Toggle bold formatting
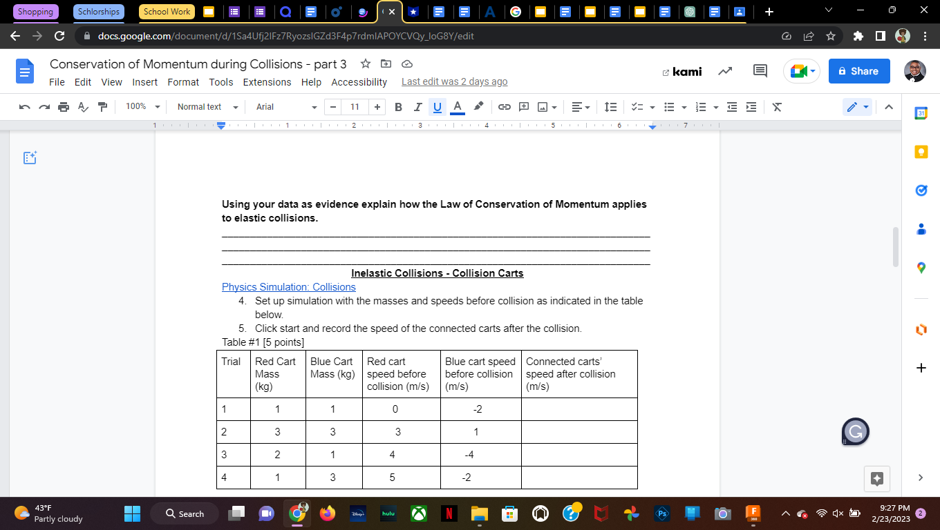The width and height of the screenshot is (940, 530). (397, 106)
